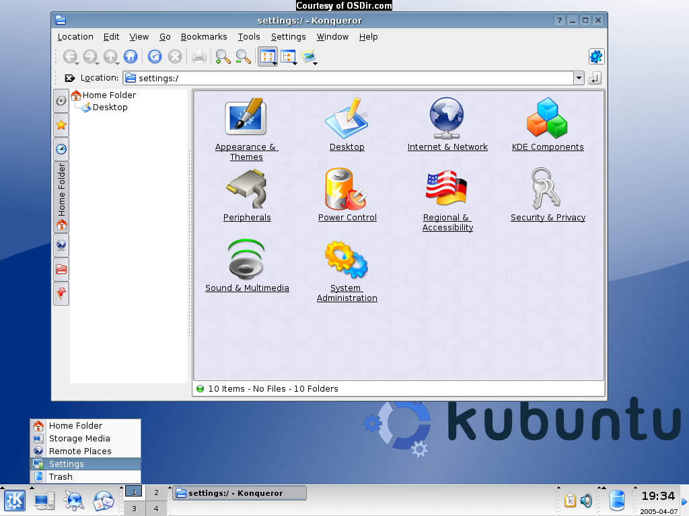Choose Settings in the popup menu
The width and height of the screenshot is (689, 516).
[85, 464]
